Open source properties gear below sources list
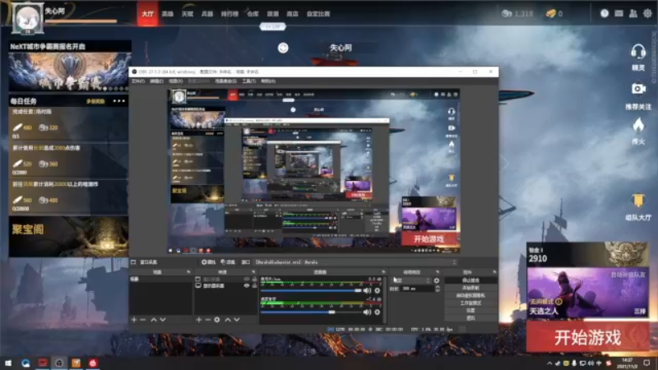 pyautogui.click(x=217, y=320)
